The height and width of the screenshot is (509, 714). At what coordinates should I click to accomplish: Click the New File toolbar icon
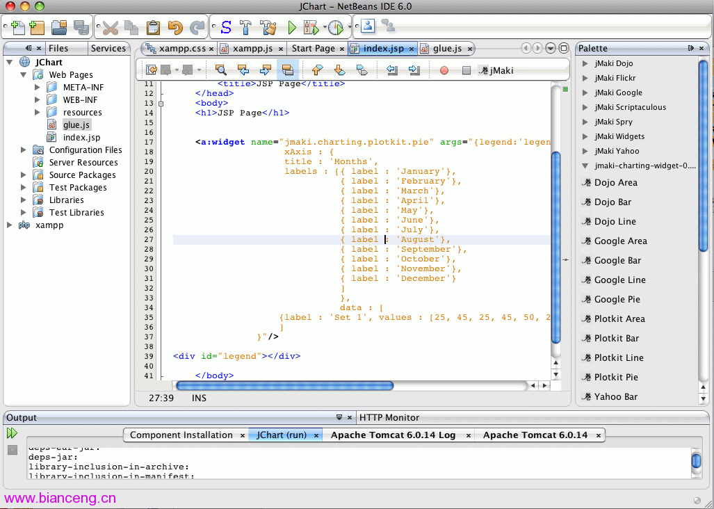pos(18,27)
